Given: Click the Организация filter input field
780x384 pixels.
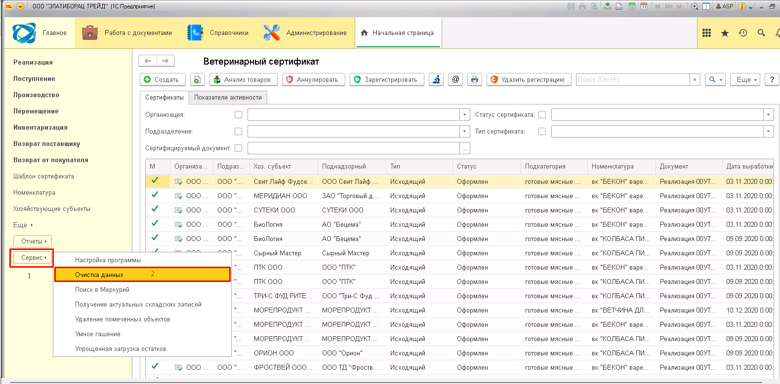Looking at the screenshot, I should coord(354,115).
